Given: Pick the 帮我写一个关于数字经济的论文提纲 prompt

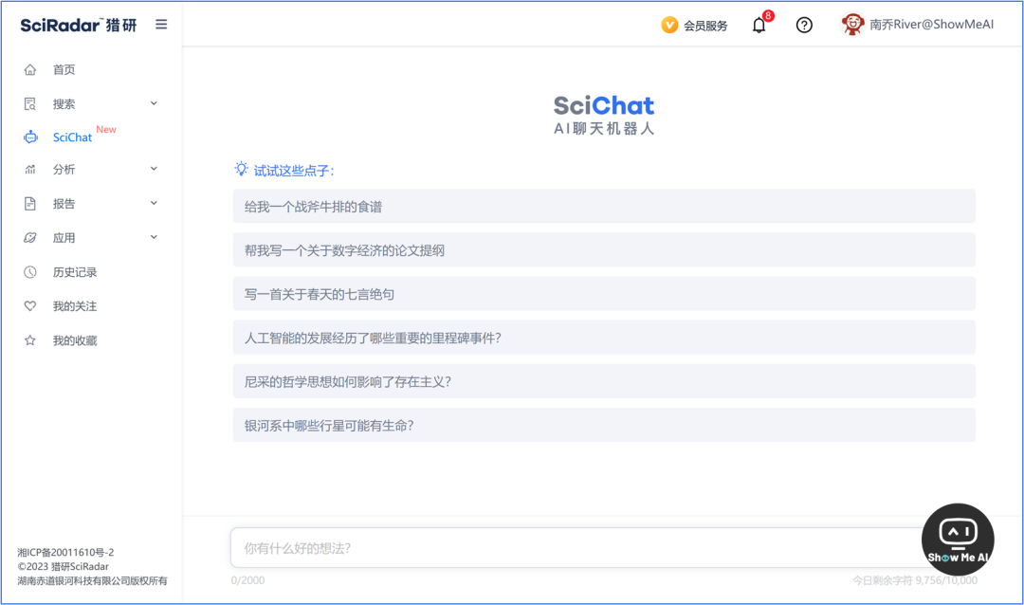Looking at the screenshot, I should pos(603,250).
